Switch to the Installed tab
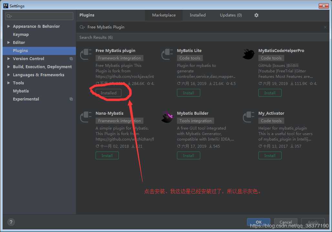The height and width of the screenshot is (232, 332). pyautogui.click(x=198, y=15)
